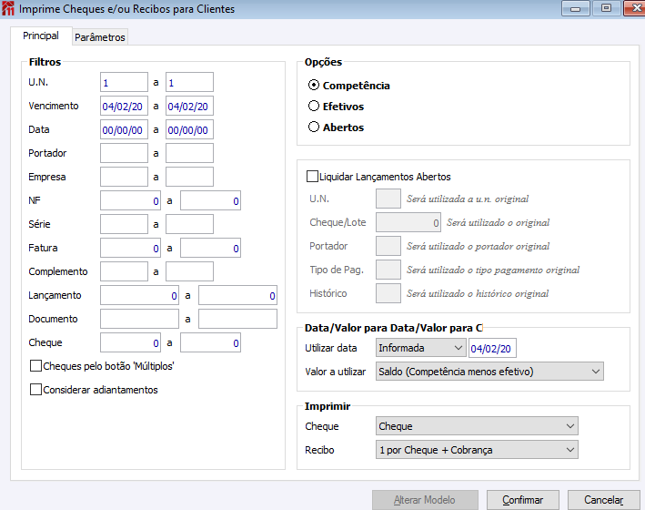
Task: Enable Liquidar Lançamentos Abertos checkbox
Action: click(313, 177)
